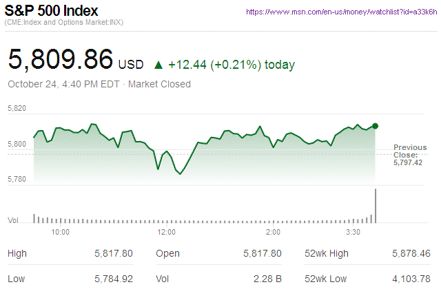Click the 52wk High value 5,878.46
The width and height of the screenshot is (441, 289).
[411, 254]
